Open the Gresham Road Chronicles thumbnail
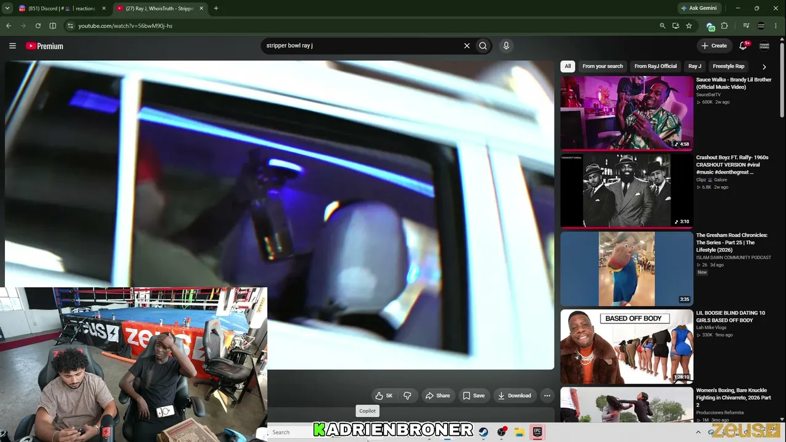The image size is (786, 442). click(x=626, y=269)
